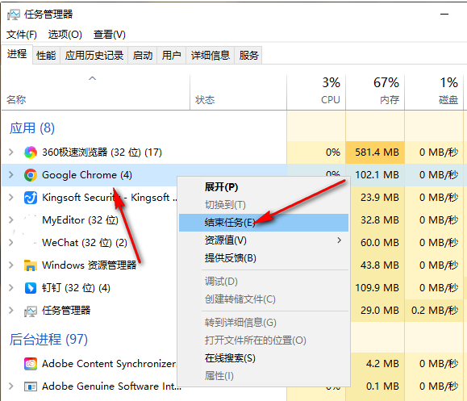The width and height of the screenshot is (467, 401).
Task: Sort by the 磁盘 column header
Action: (x=434, y=93)
